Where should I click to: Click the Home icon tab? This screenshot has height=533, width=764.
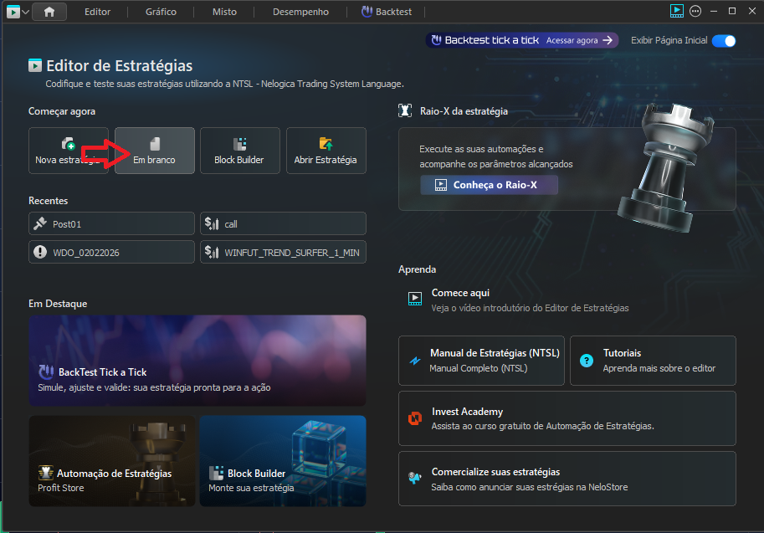(49, 12)
